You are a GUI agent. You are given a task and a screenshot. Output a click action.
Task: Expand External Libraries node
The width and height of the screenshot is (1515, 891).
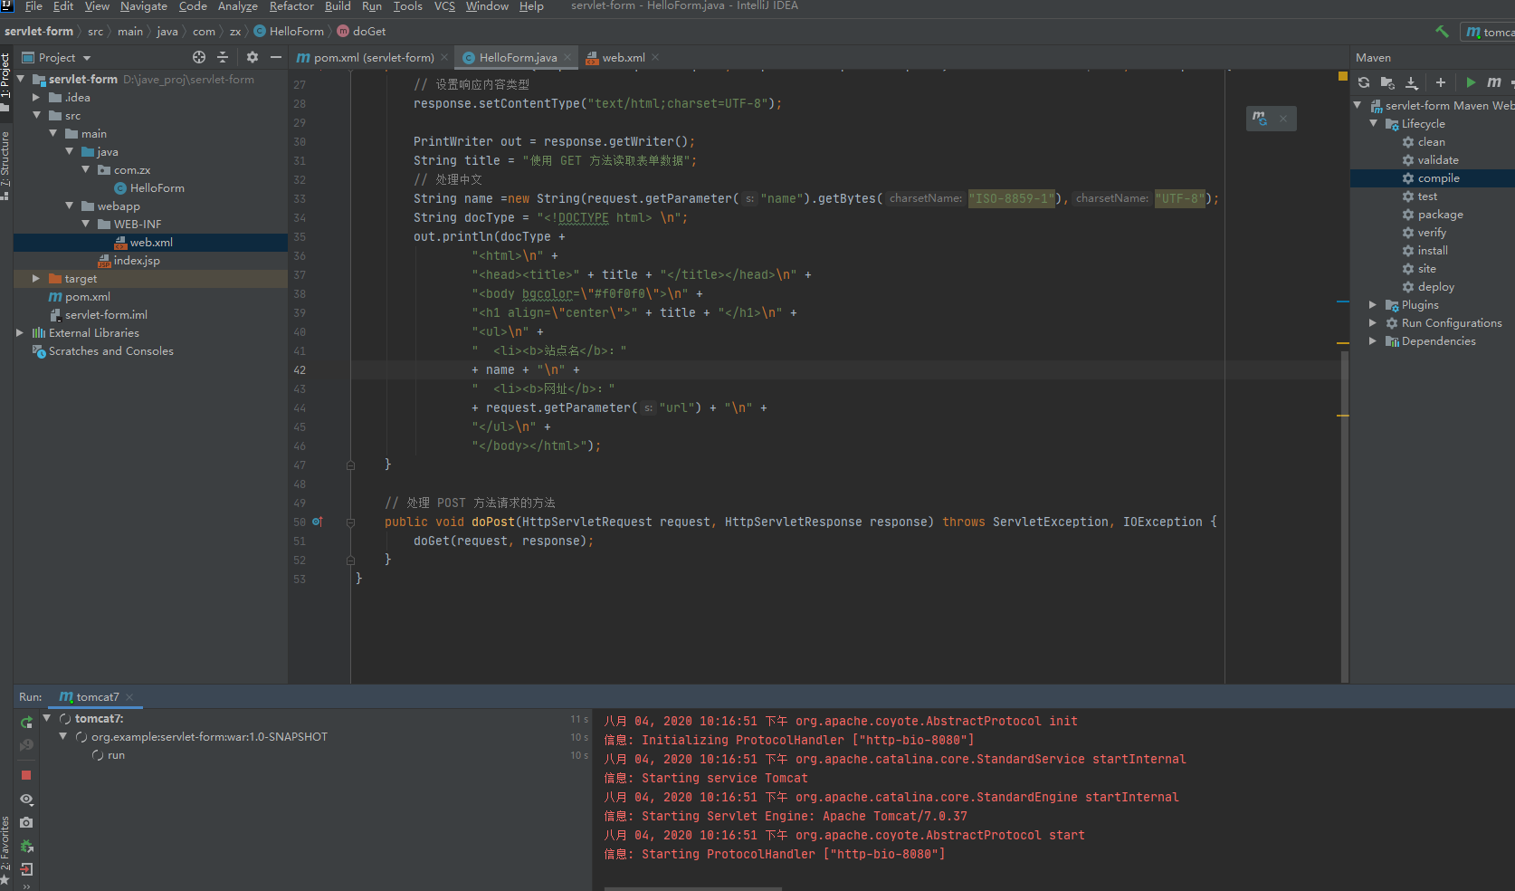click(21, 332)
